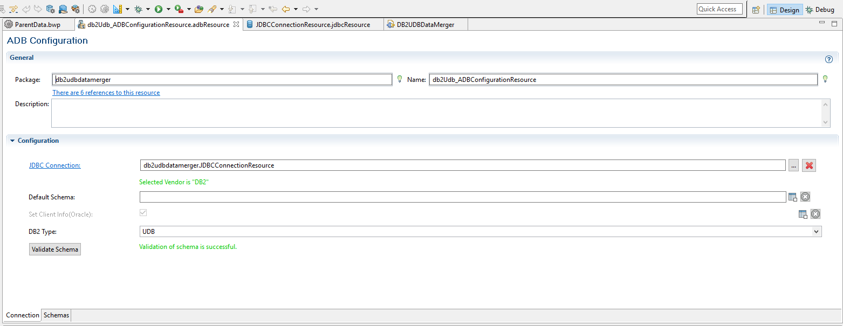
Task: Click the green Run play icon
Action: pyautogui.click(x=159, y=9)
